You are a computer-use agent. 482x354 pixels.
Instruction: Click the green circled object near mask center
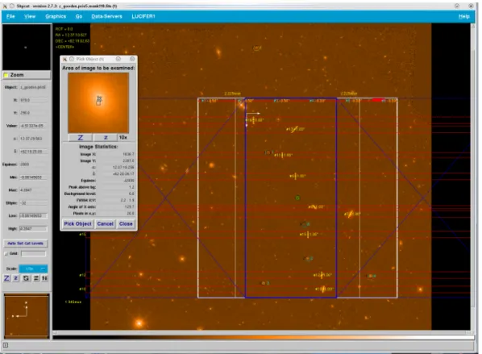click(297, 198)
